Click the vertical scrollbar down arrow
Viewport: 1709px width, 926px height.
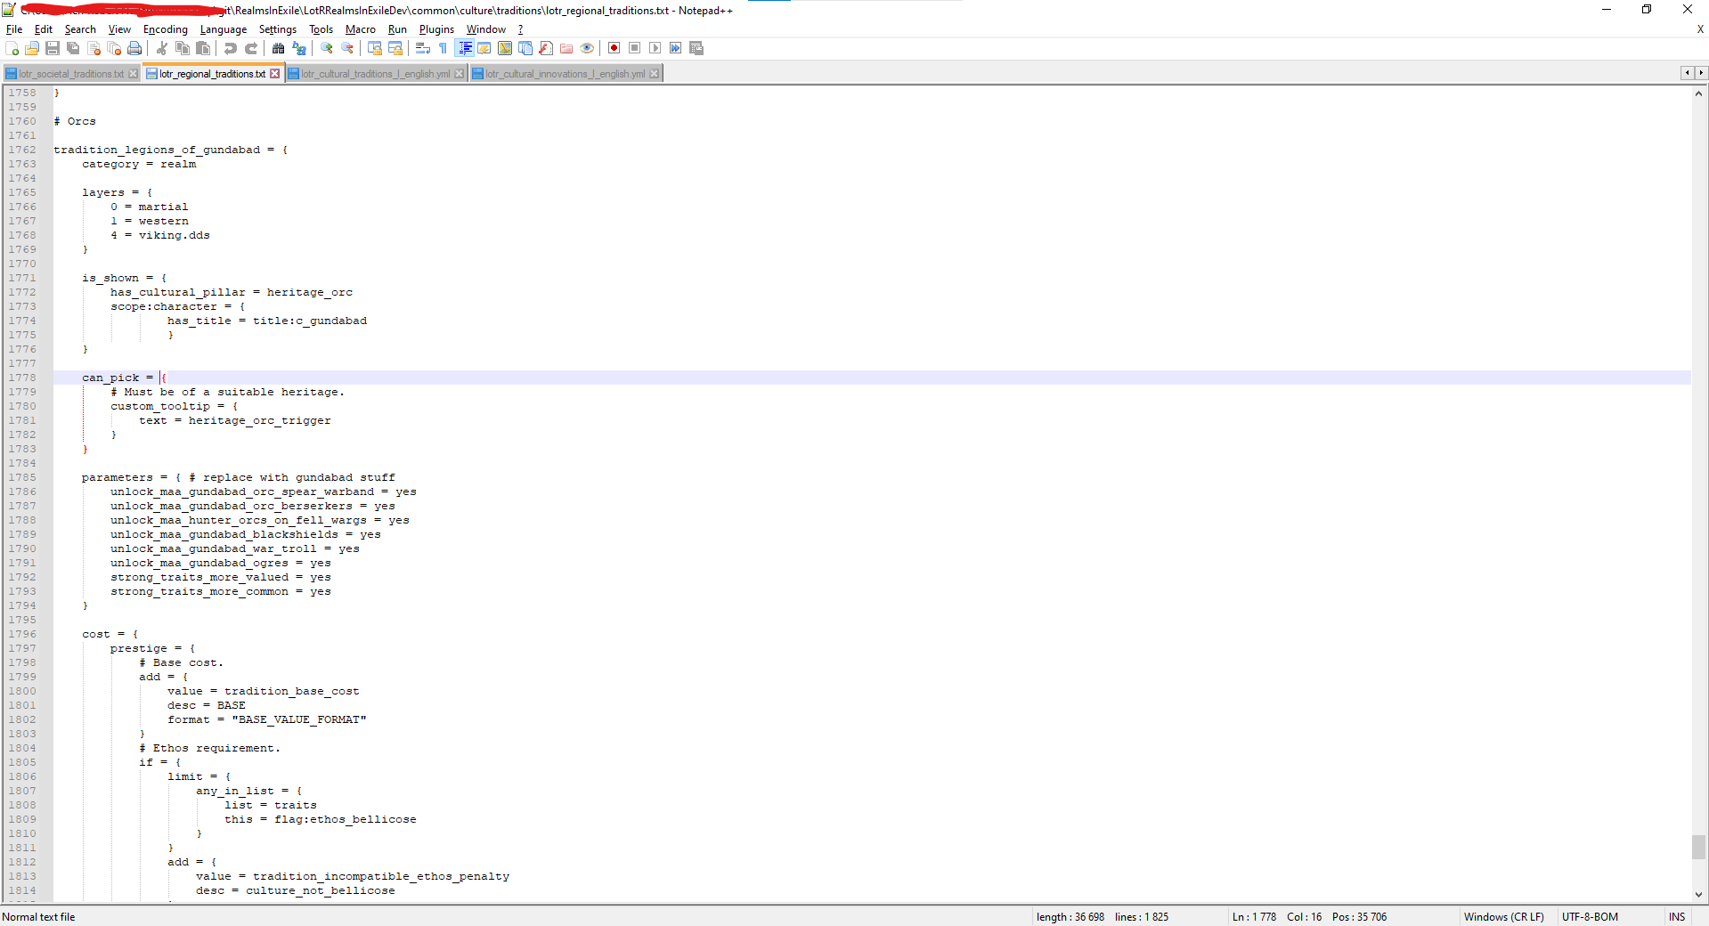pyautogui.click(x=1699, y=895)
